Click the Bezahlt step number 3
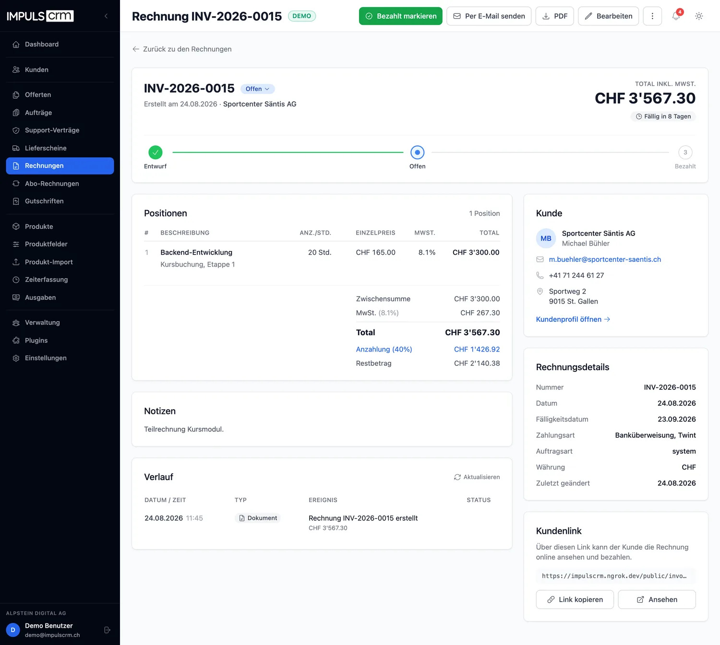 [x=685, y=152]
